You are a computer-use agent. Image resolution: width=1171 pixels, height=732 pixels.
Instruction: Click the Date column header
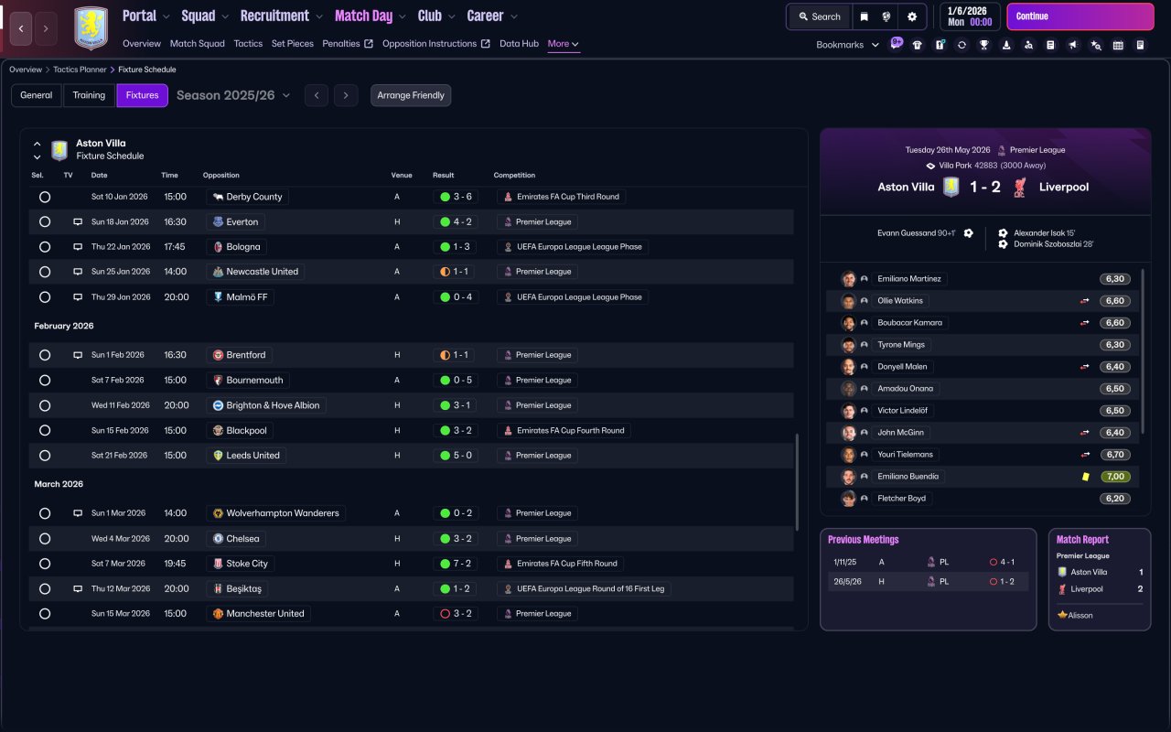click(x=99, y=176)
